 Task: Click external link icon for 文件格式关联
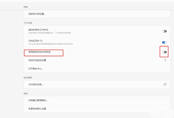click(165, 84)
